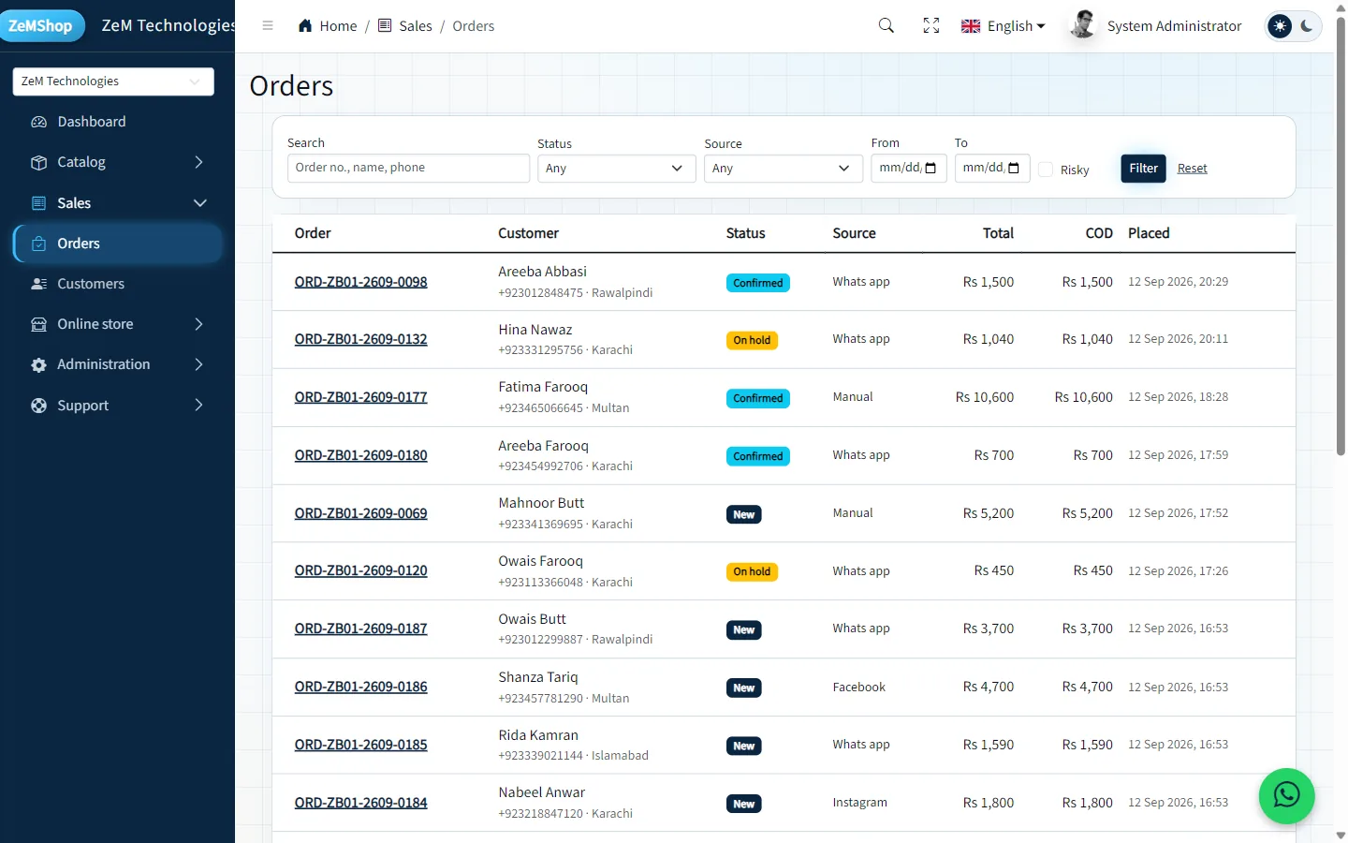
Task: Select Orders in the sidebar
Action: pos(118,244)
